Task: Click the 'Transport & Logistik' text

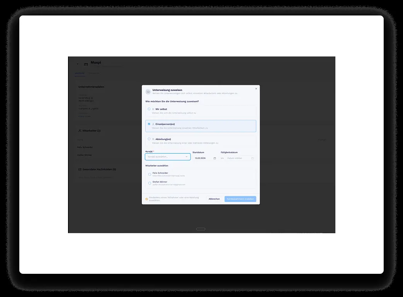Action: (88, 109)
